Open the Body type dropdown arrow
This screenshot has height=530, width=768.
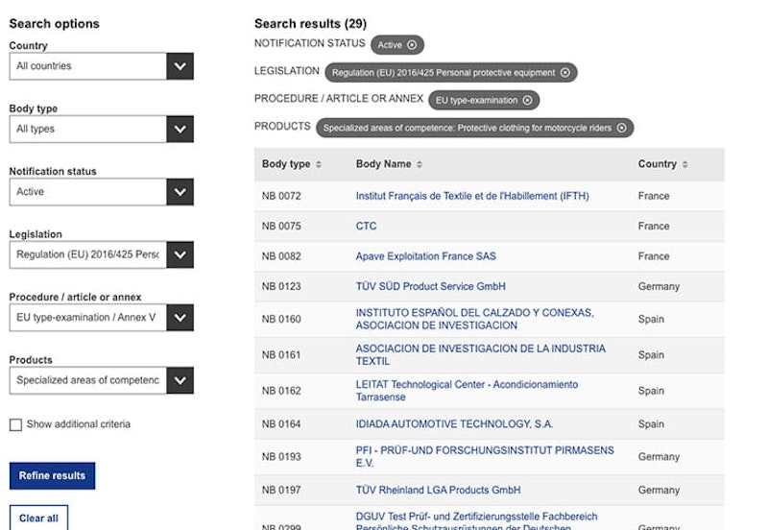point(180,130)
